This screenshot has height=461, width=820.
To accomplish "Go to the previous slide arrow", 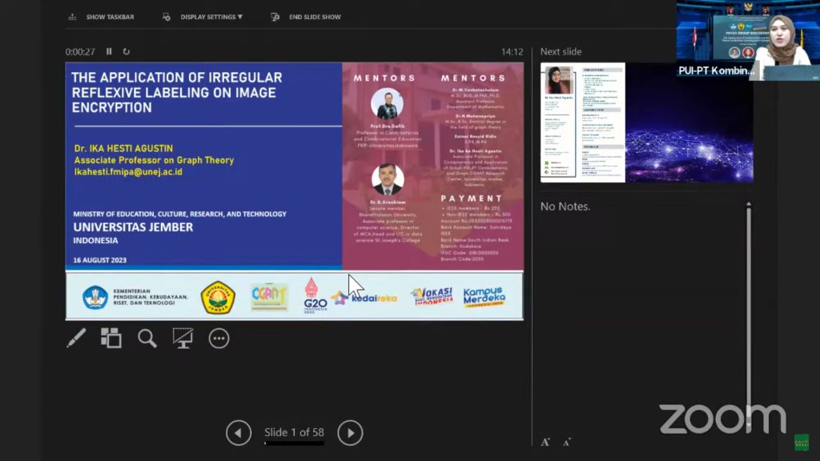I will click(x=239, y=433).
